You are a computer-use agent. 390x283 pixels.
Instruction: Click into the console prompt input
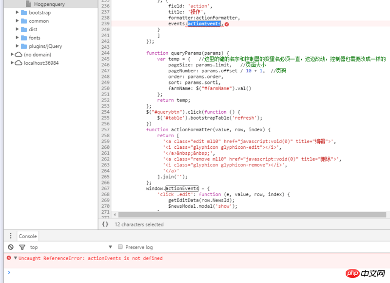click(195, 272)
